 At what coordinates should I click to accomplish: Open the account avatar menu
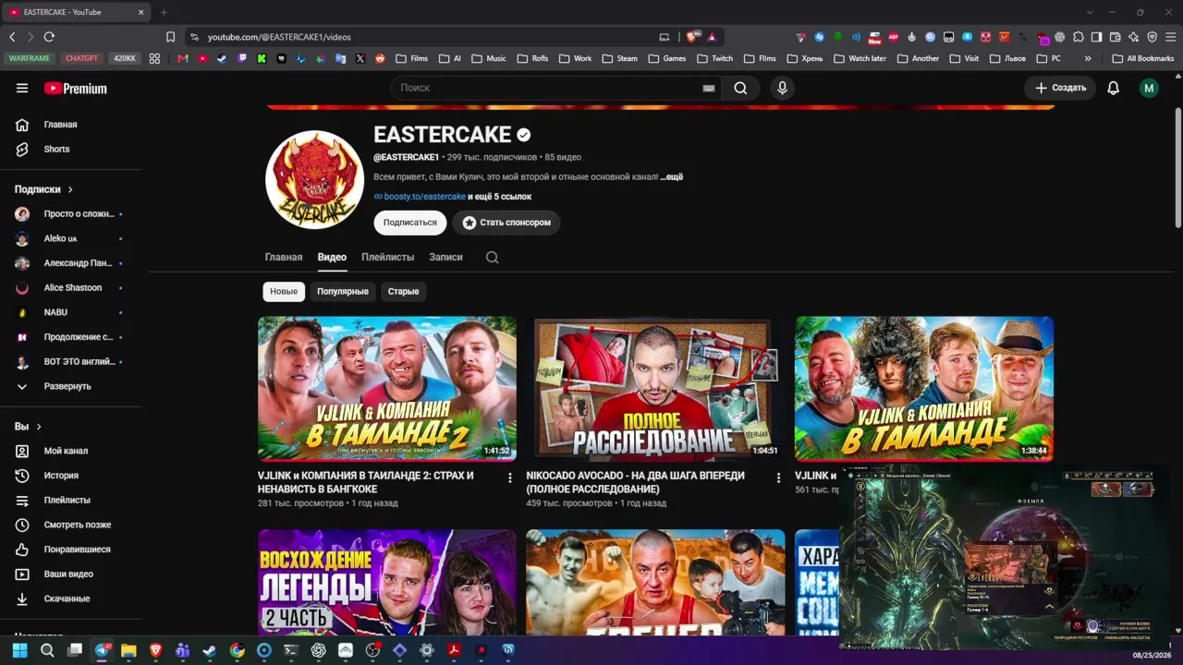point(1149,88)
